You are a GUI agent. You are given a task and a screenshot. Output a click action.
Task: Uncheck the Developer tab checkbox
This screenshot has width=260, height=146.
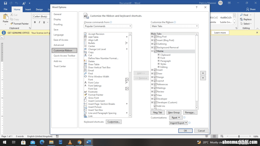(x=155, y=99)
